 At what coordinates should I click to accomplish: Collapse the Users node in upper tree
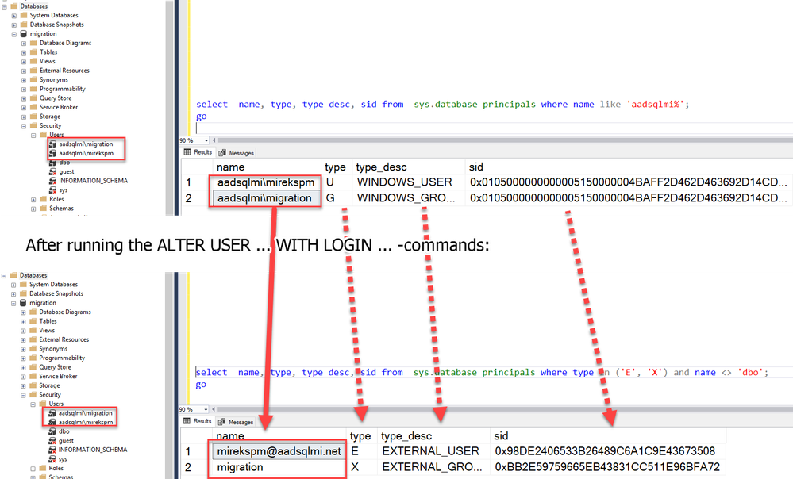click(33, 136)
